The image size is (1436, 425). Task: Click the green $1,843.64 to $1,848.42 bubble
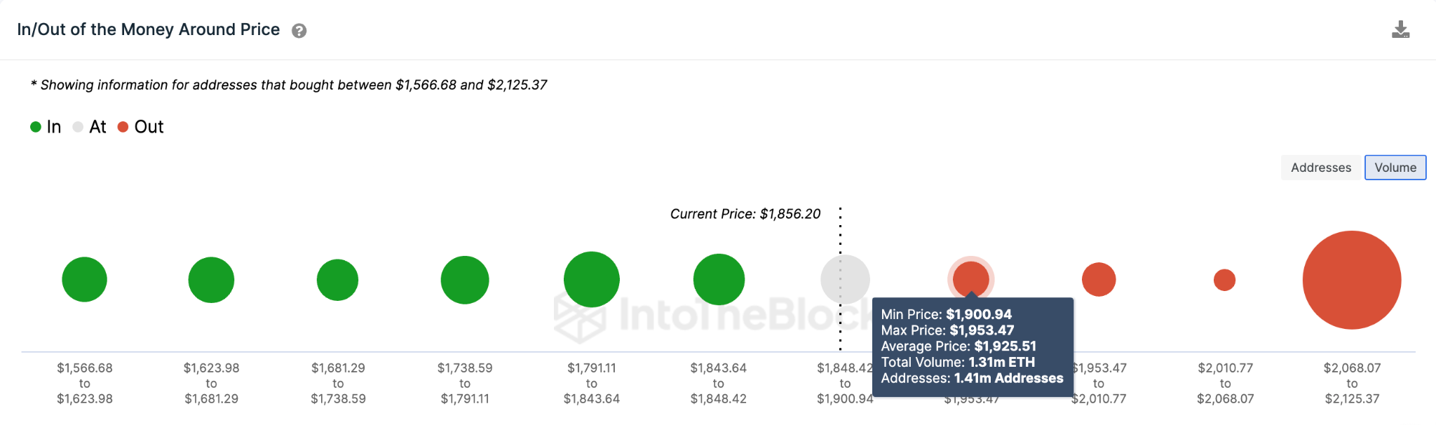point(719,279)
